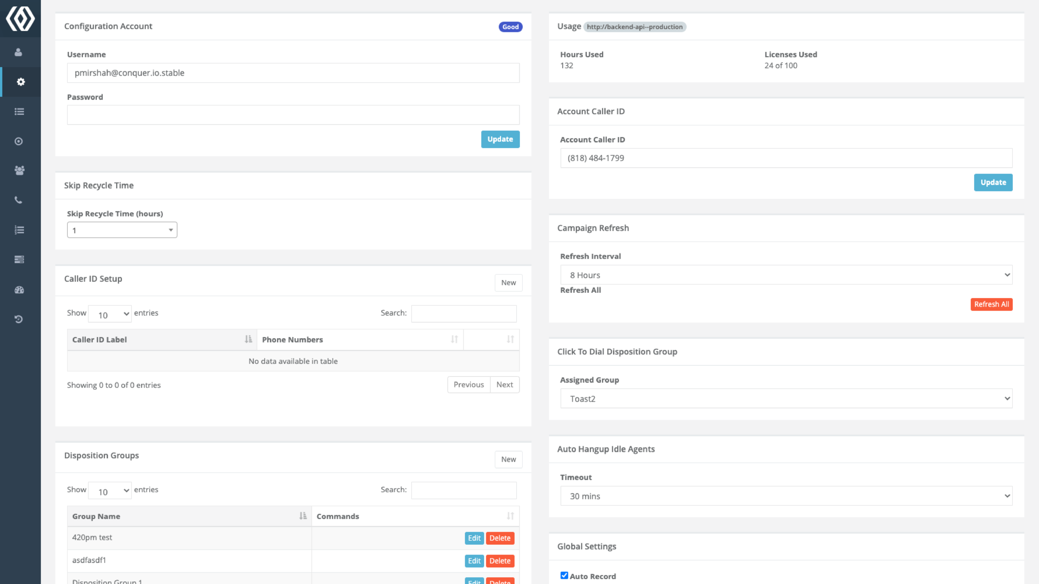Viewport: 1039px width, 584px height.
Task: Click the phone sidebar icon
Action: pyautogui.click(x=18, y=200)
